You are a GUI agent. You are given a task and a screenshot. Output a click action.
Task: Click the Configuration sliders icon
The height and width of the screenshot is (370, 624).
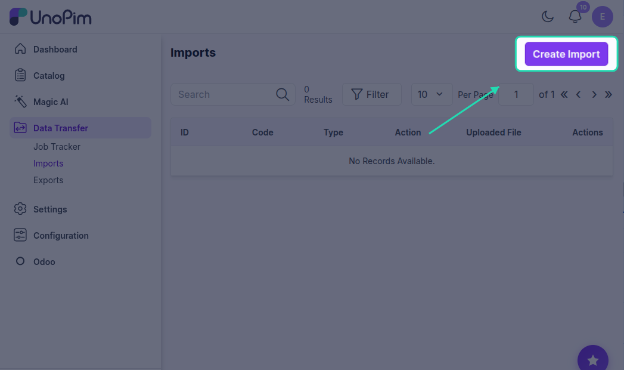tap(20, 235)
